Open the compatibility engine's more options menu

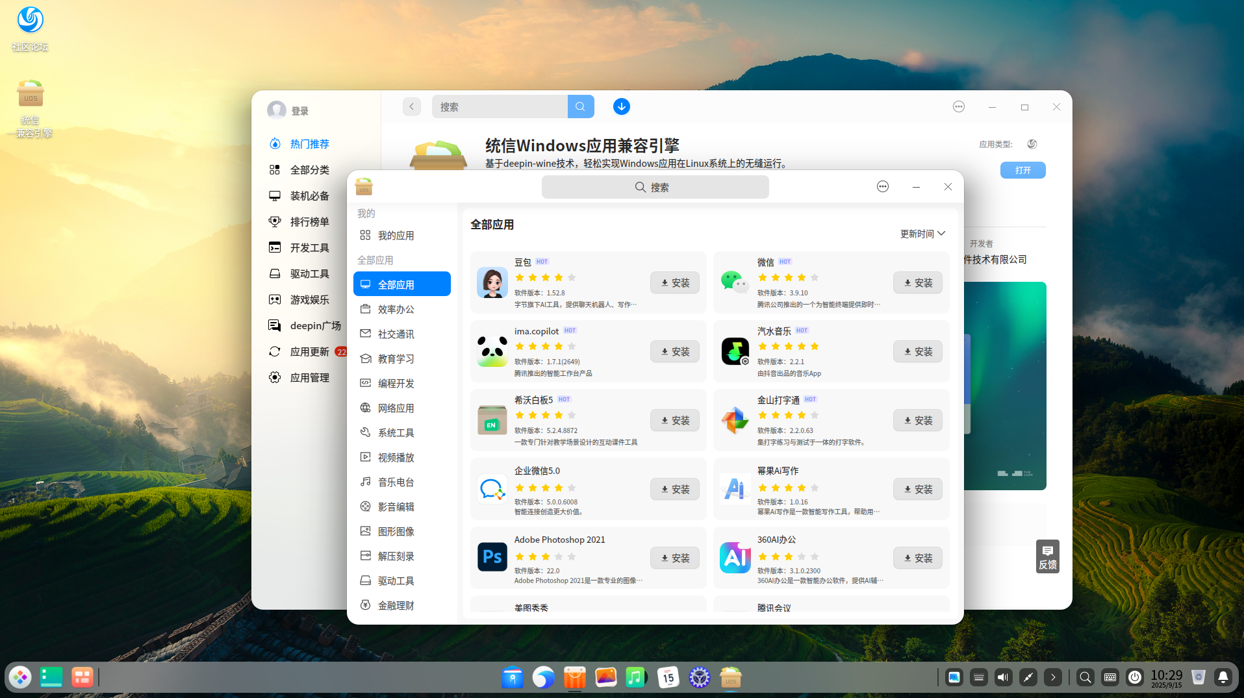(x=883, y=186)
